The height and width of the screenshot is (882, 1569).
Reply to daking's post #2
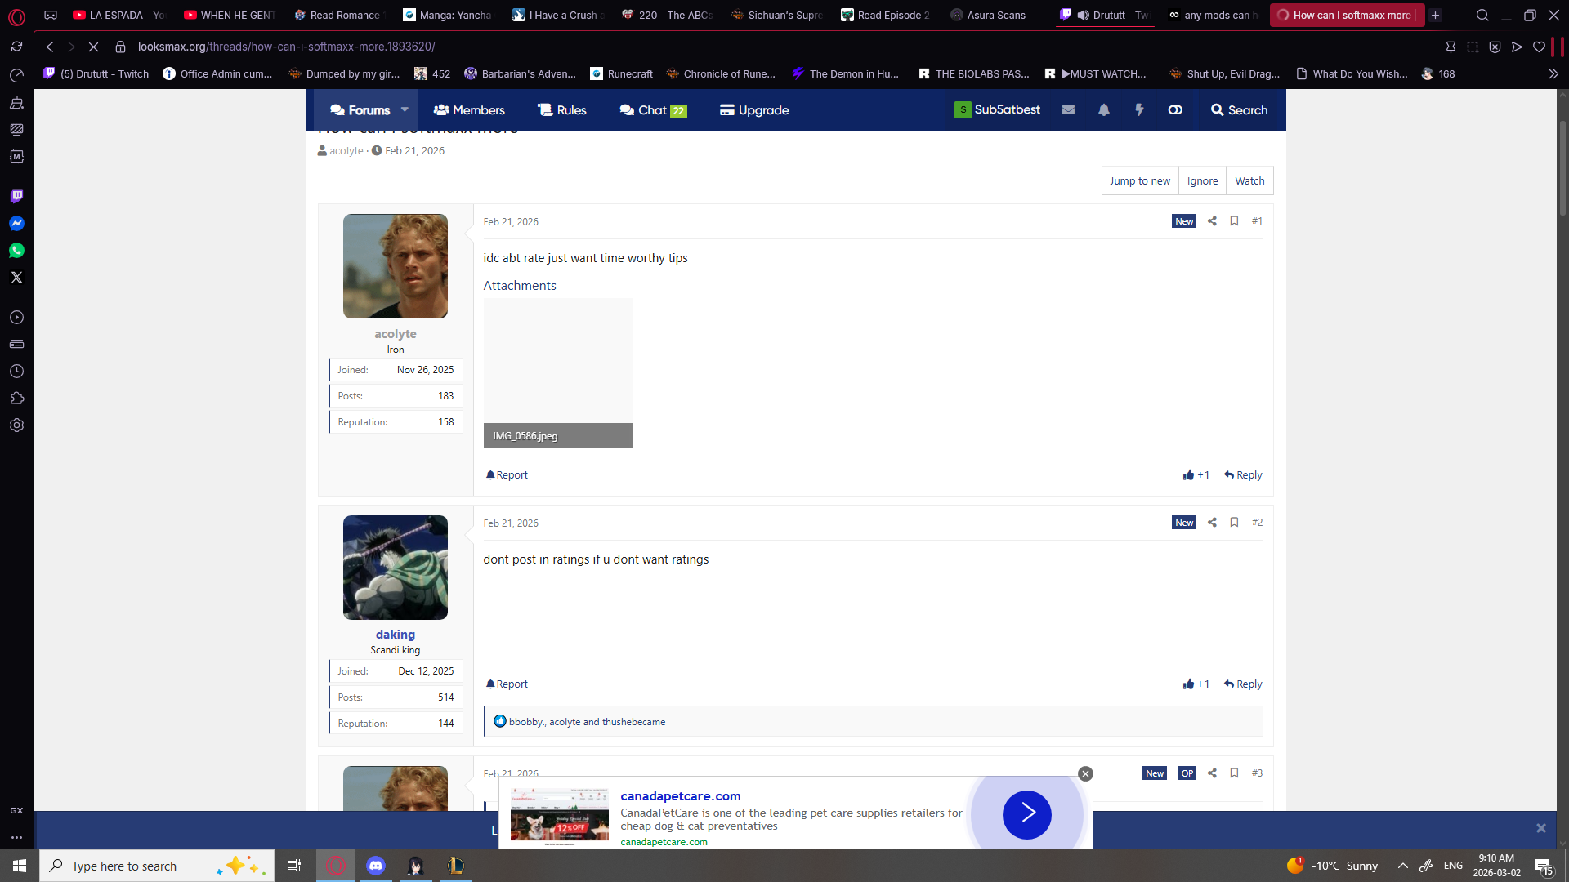point(1243,684)
